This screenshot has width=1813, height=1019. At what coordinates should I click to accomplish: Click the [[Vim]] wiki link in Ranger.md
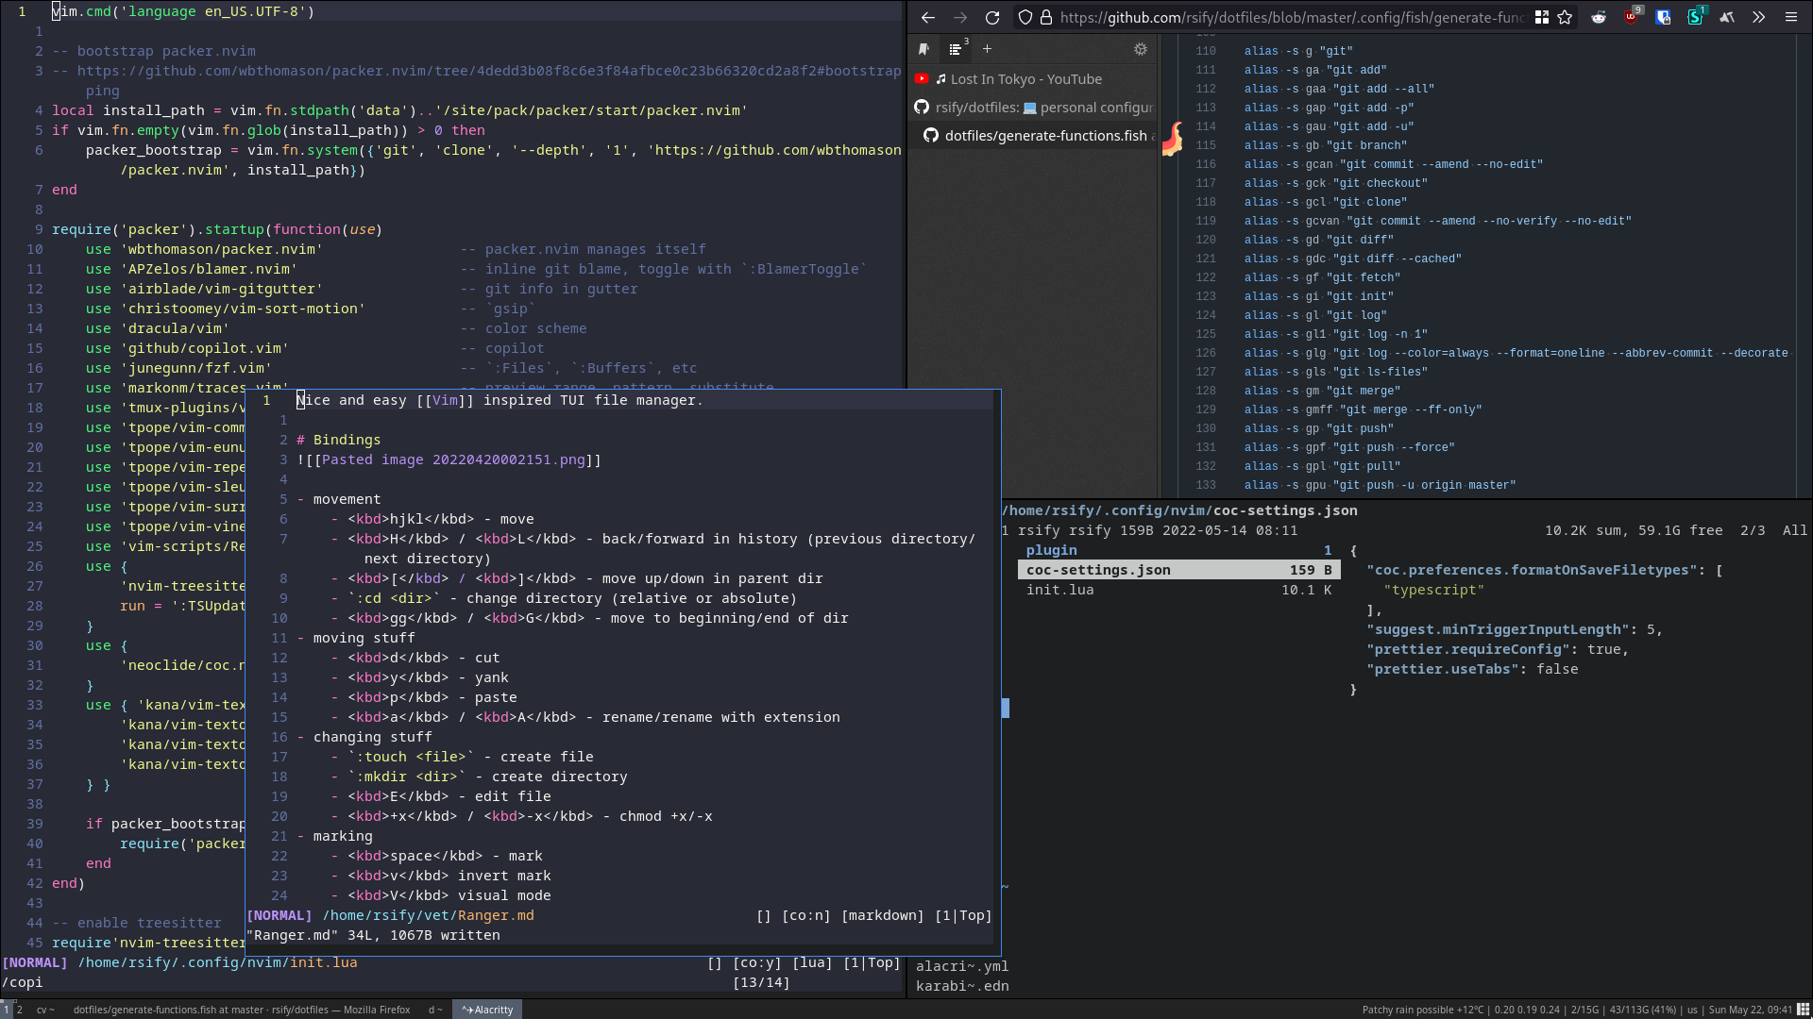tap(445, 400)
